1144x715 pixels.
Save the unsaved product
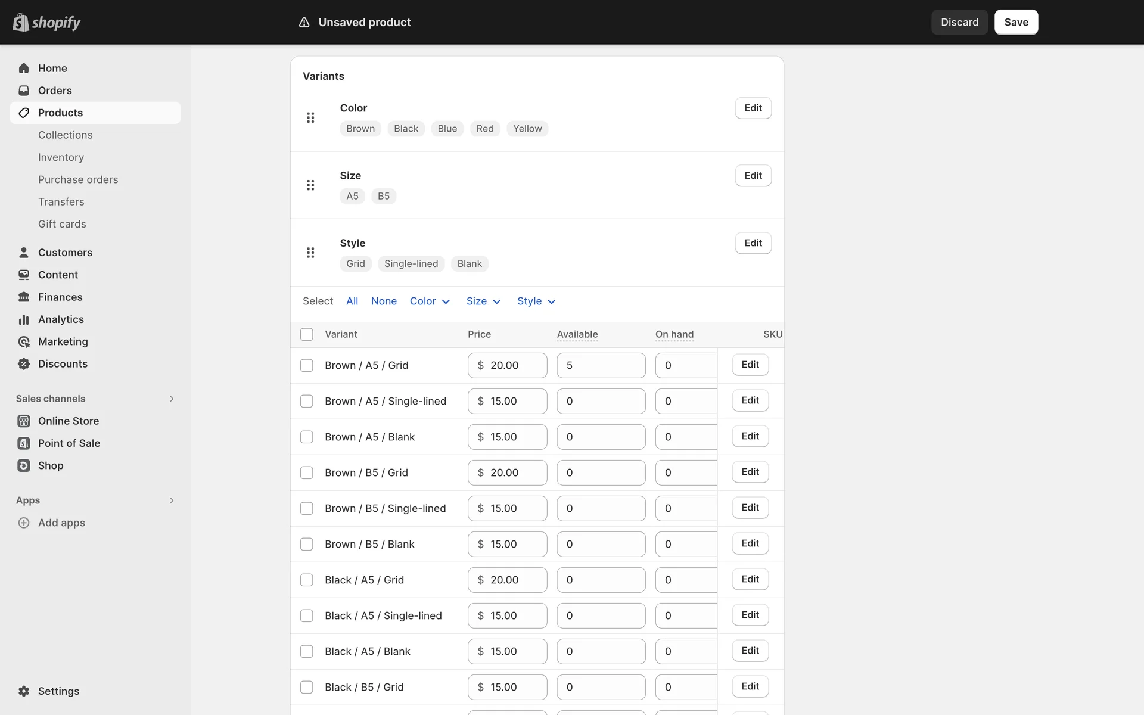pos(1016,22)
